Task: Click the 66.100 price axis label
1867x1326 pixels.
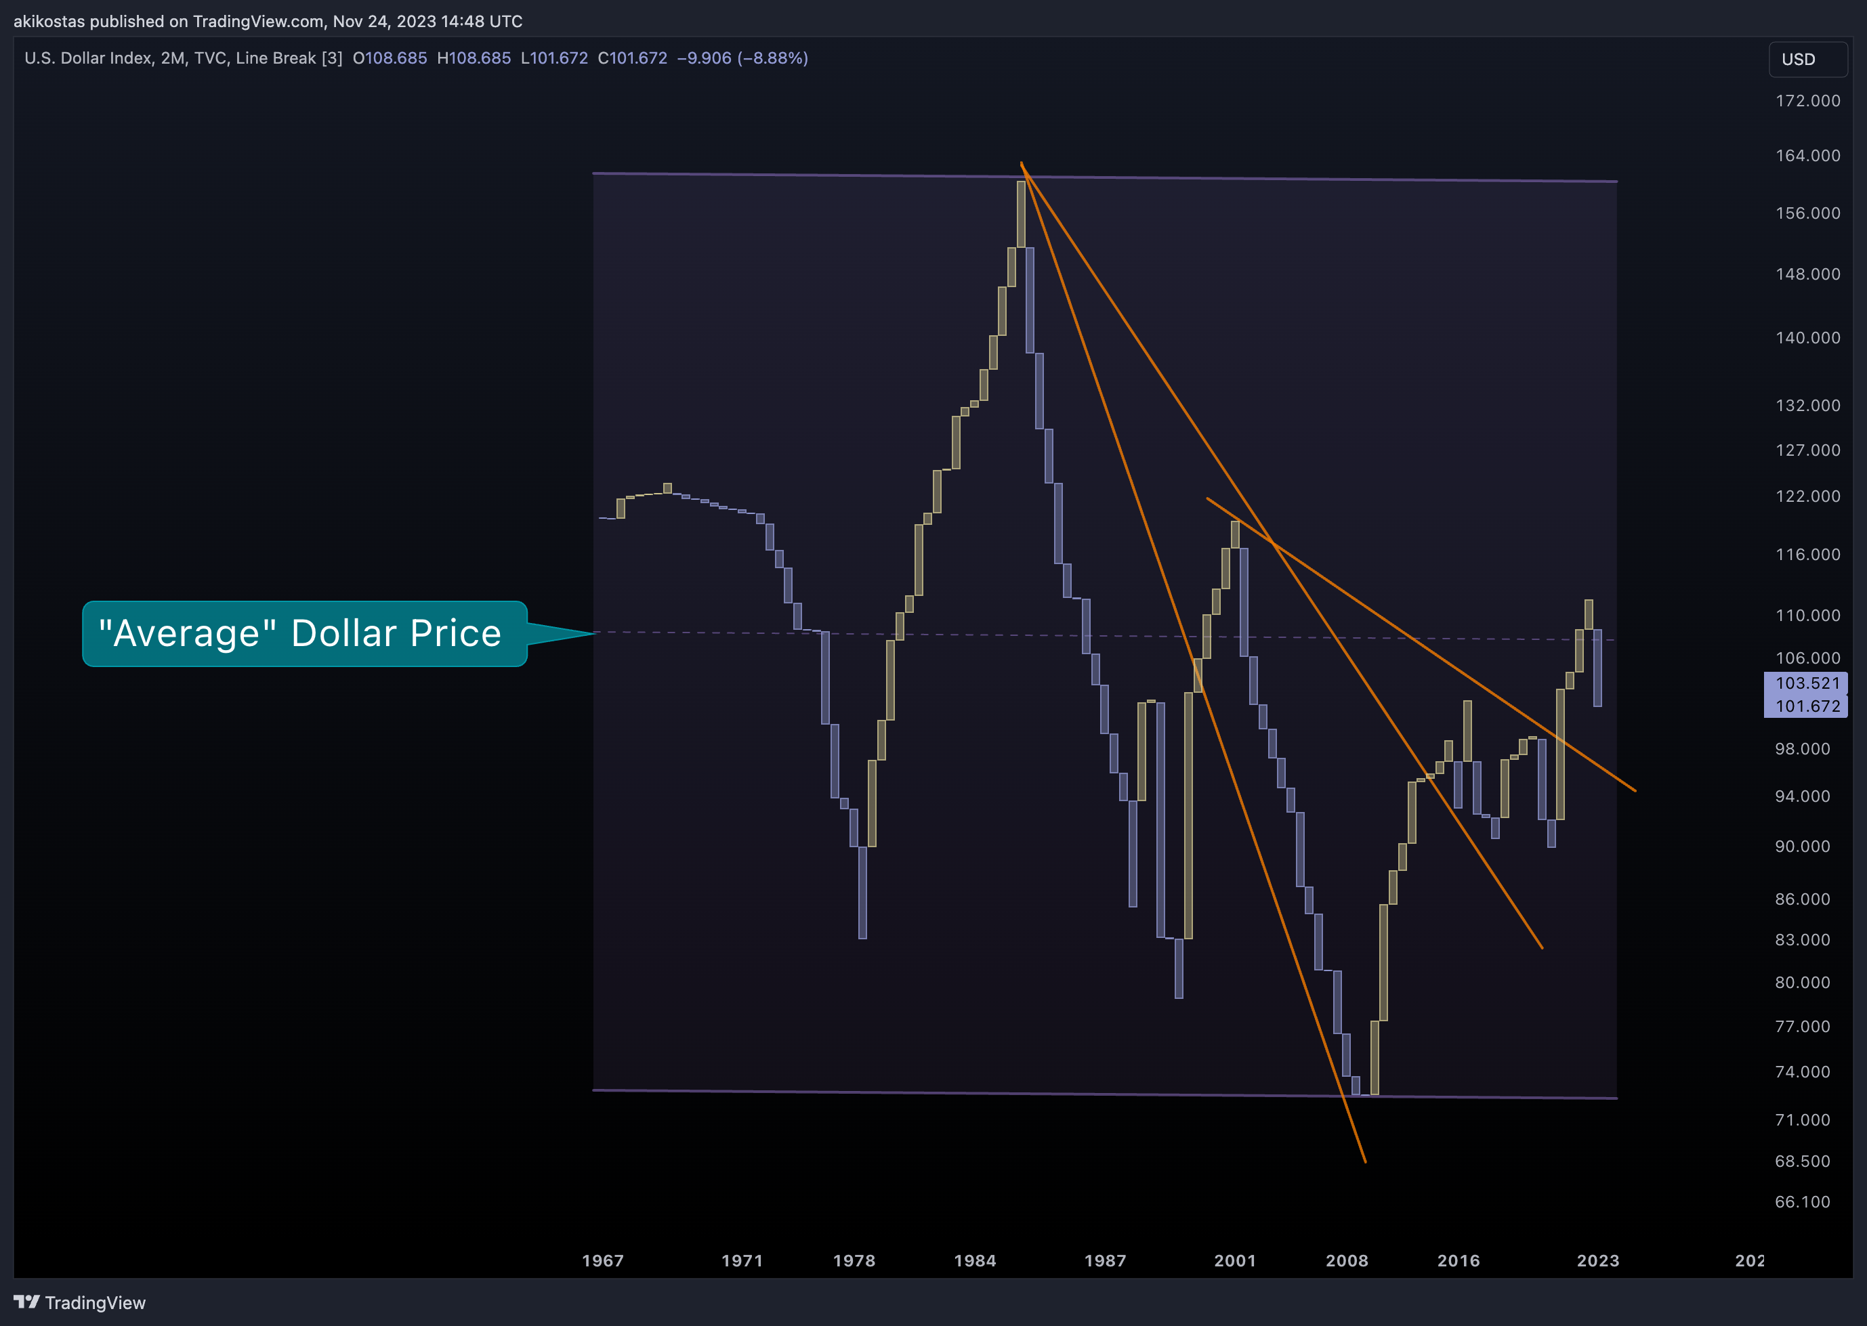Action: point(1803,1202)
